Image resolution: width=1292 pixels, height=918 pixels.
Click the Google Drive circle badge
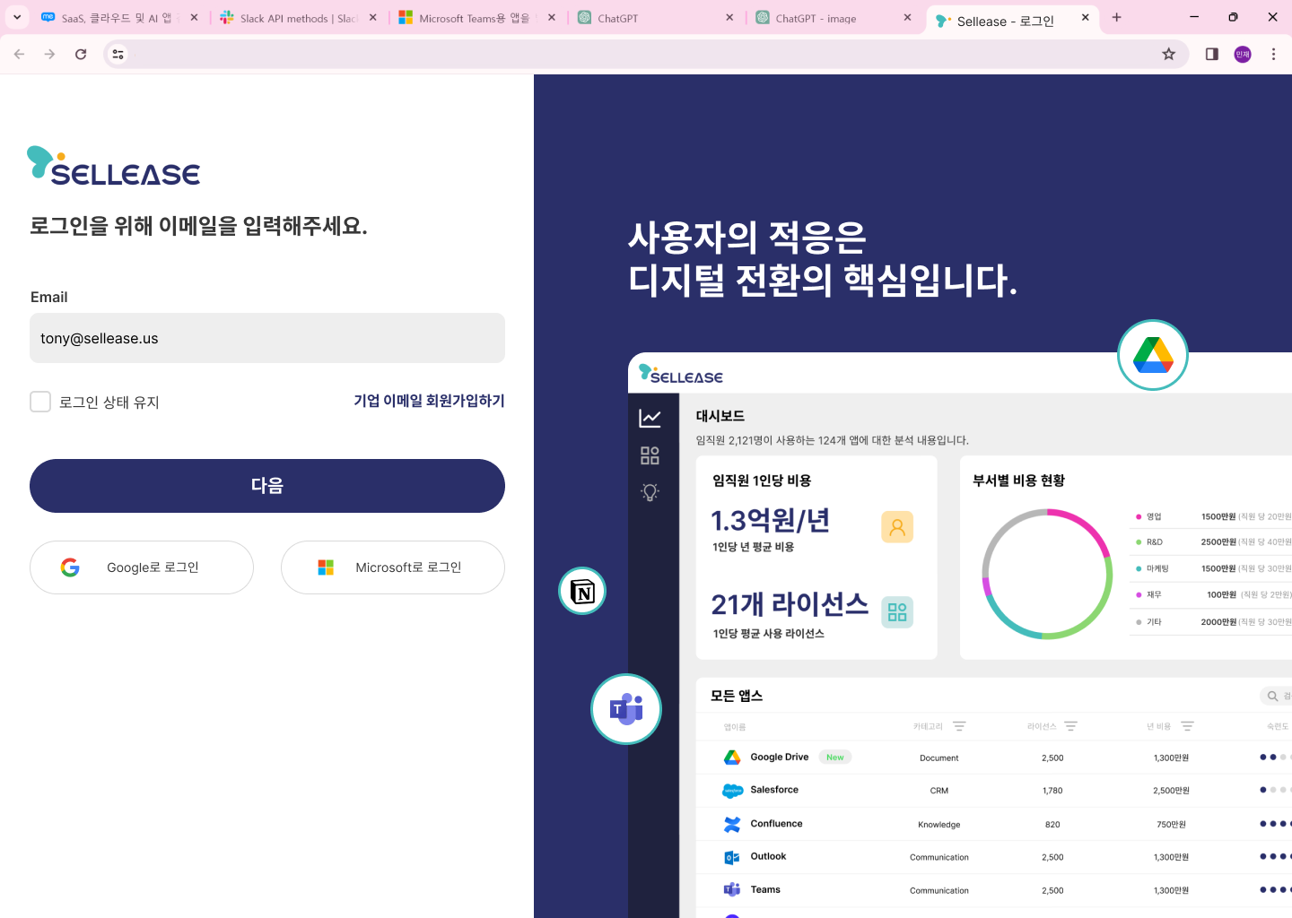coord(1153,355)
